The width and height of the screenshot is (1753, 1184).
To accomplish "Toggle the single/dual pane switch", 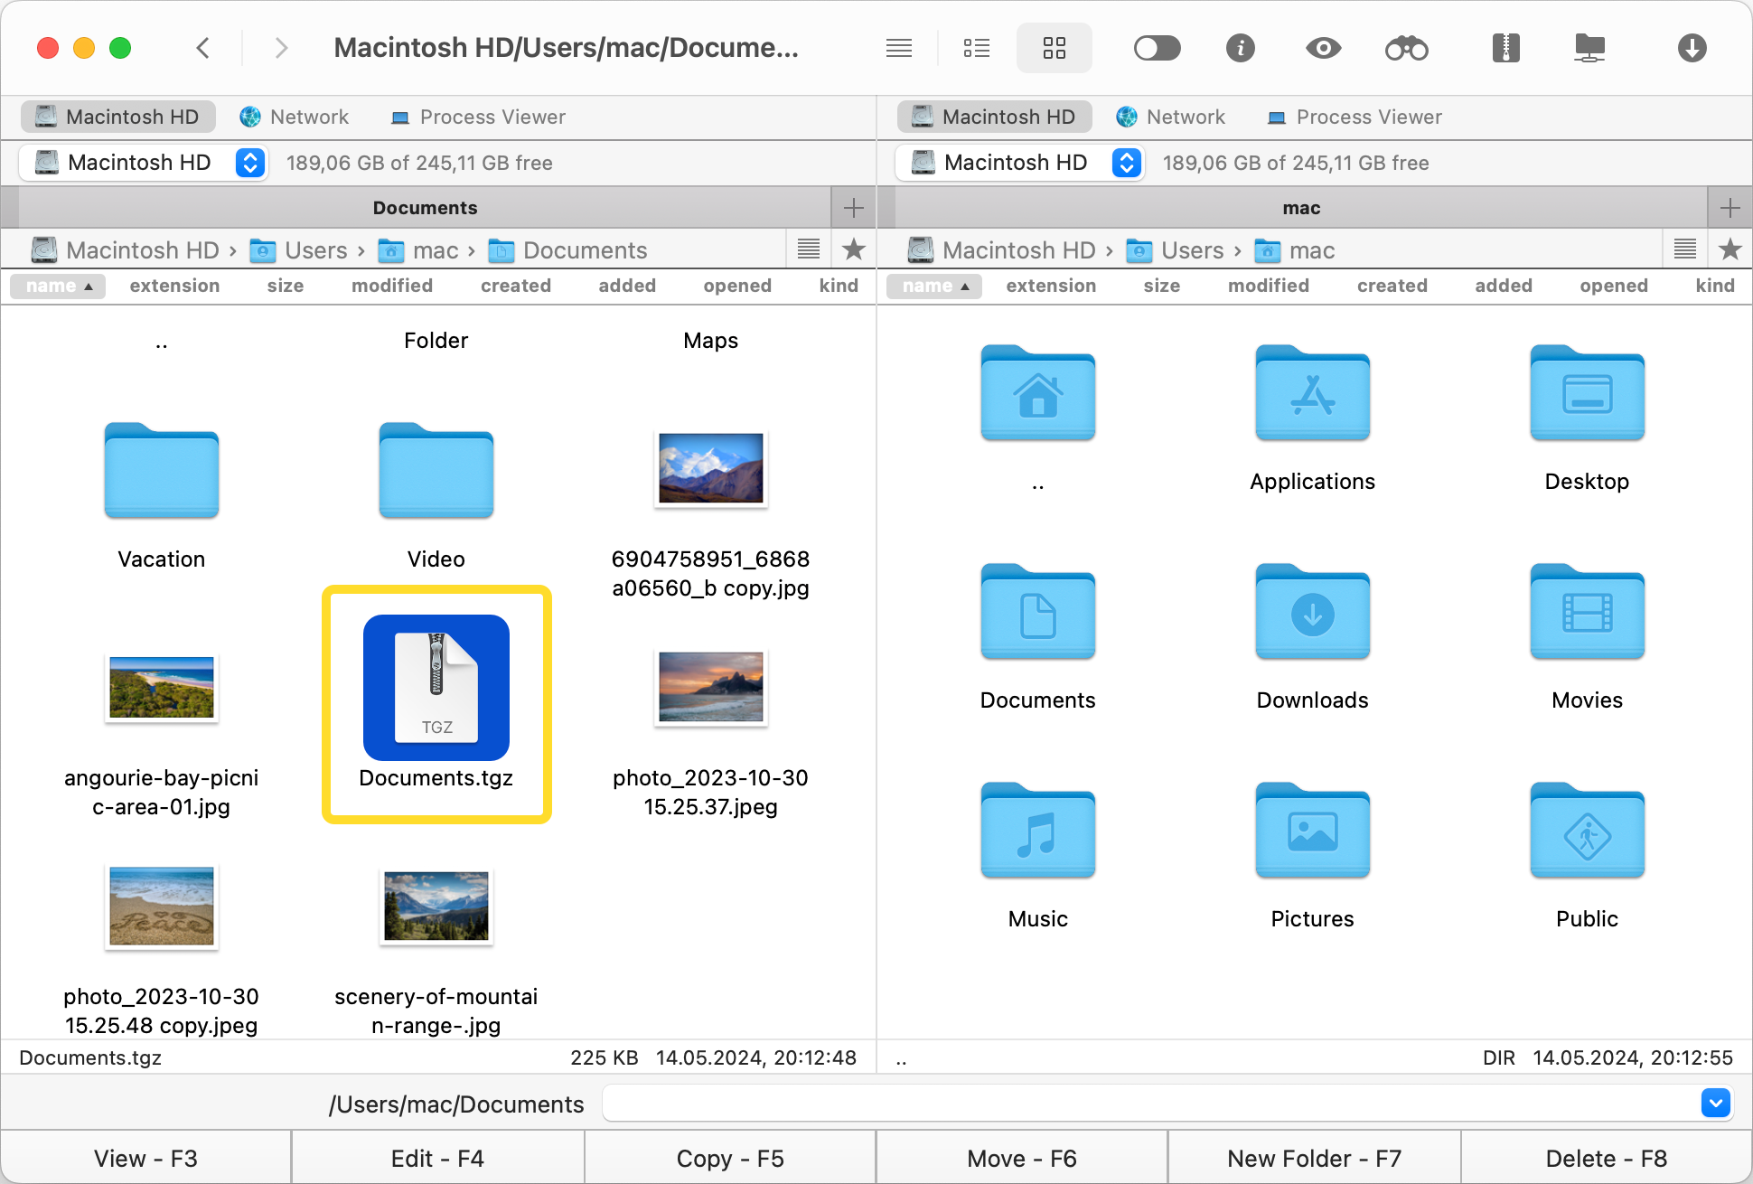I will click(x=1158, y=48).
